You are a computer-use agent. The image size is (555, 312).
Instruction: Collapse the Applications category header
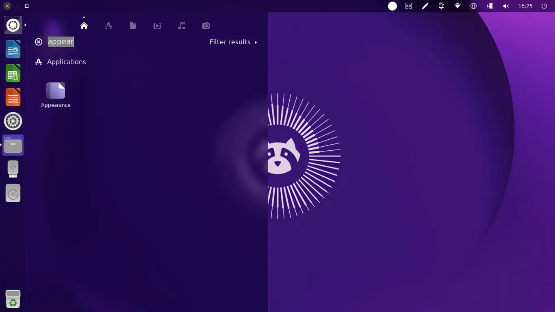[x=61, y=62]
